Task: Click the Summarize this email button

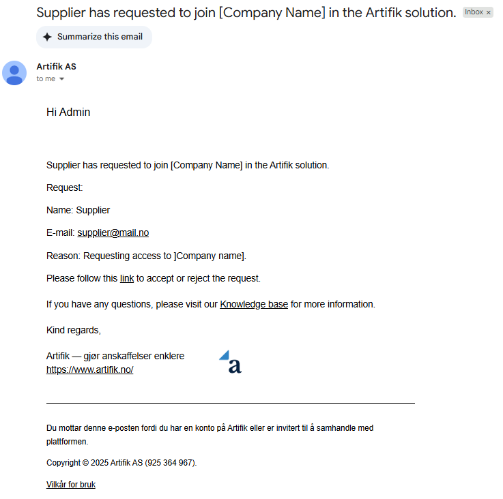Action: [94, 37]
